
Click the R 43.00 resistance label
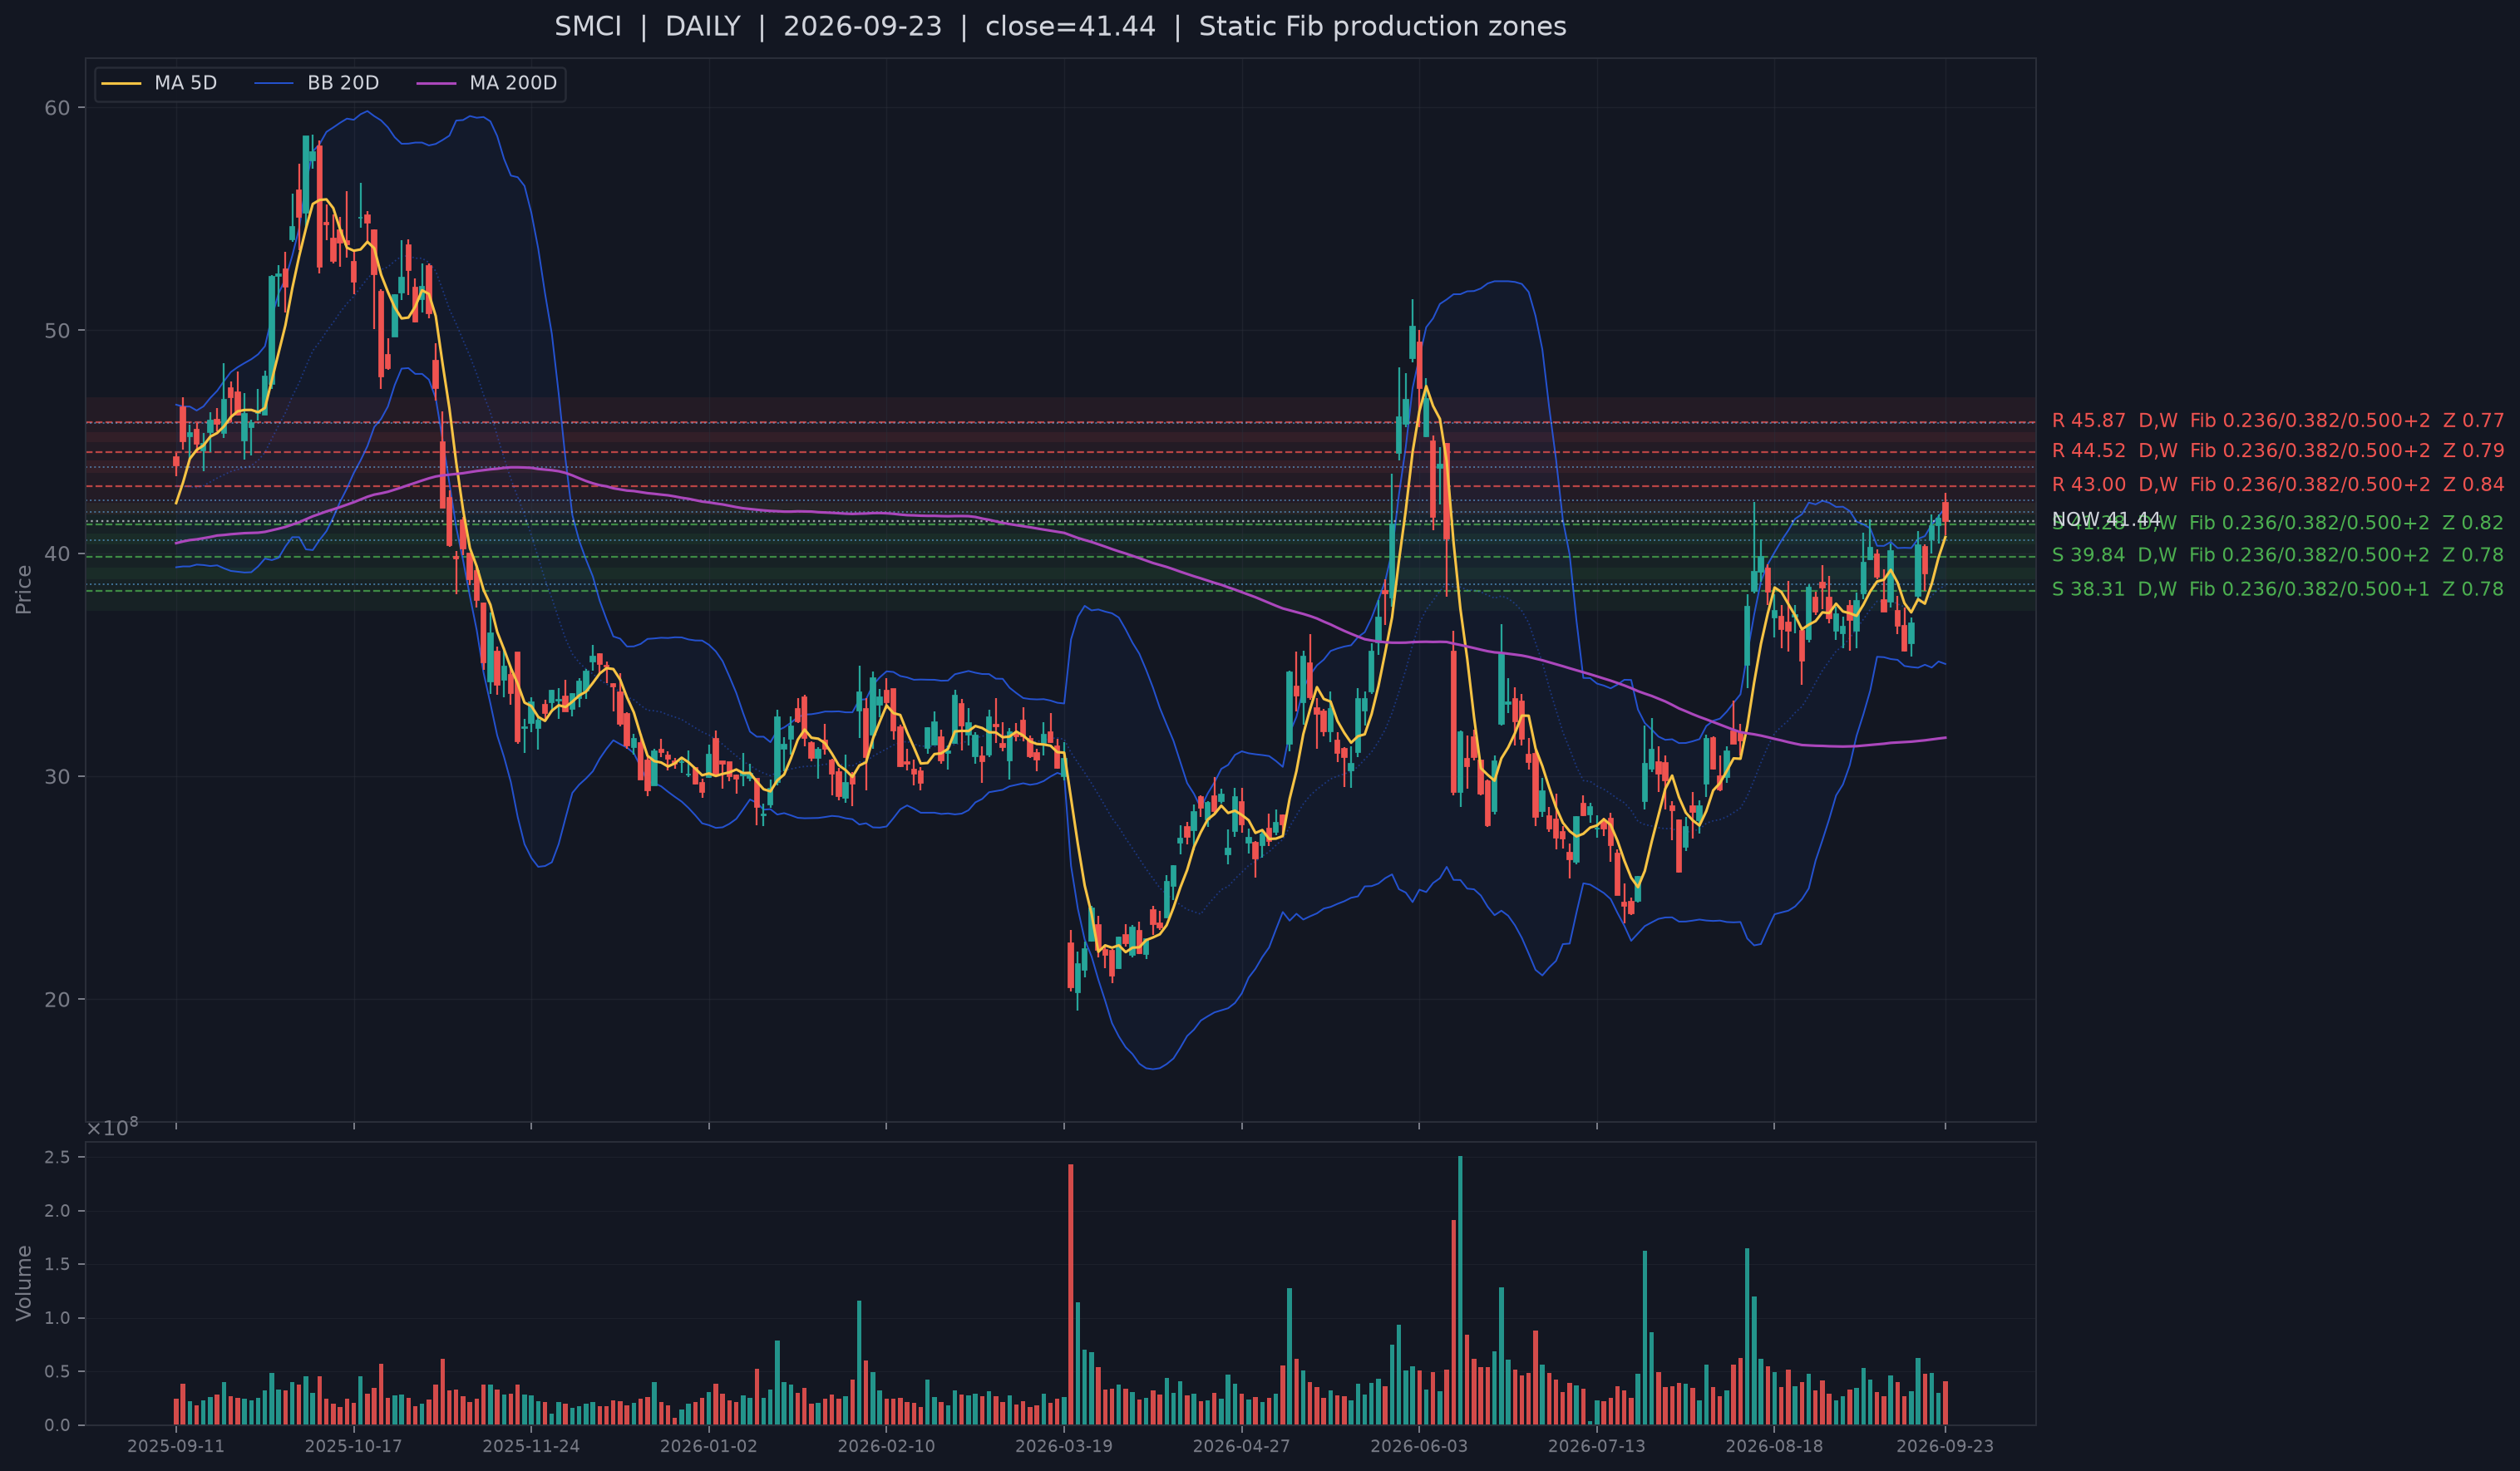click(2278, 485)
